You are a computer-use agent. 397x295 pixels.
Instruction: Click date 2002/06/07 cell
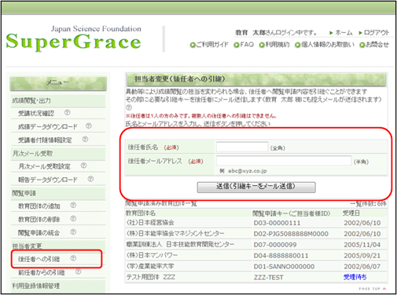(362, 267)
